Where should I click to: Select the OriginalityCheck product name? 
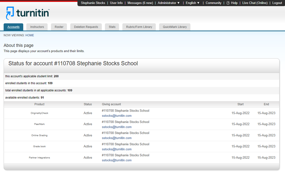(x=39, y=113)
